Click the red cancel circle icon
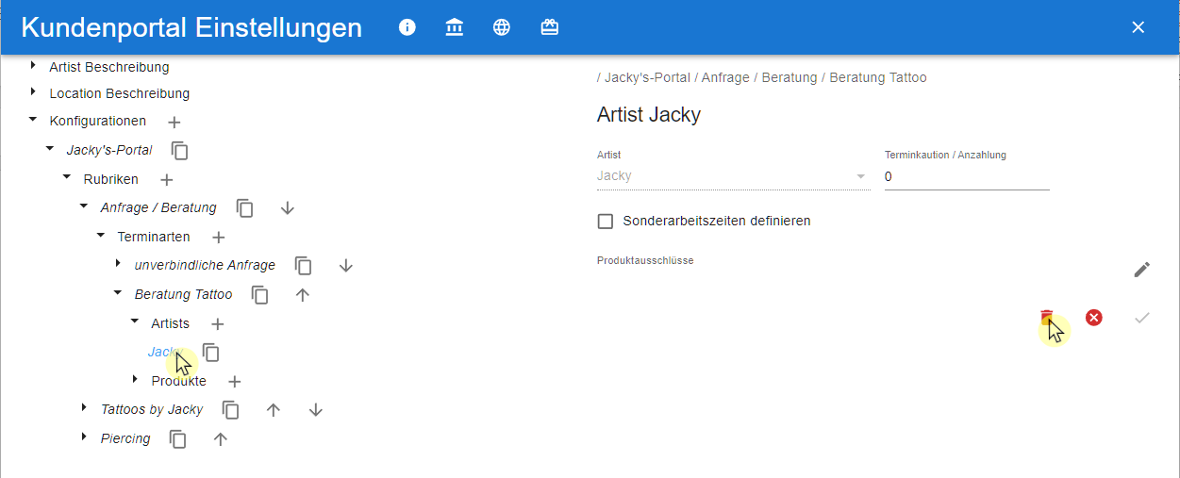Screen dimensions: 1180x478 pos(1094,318)
